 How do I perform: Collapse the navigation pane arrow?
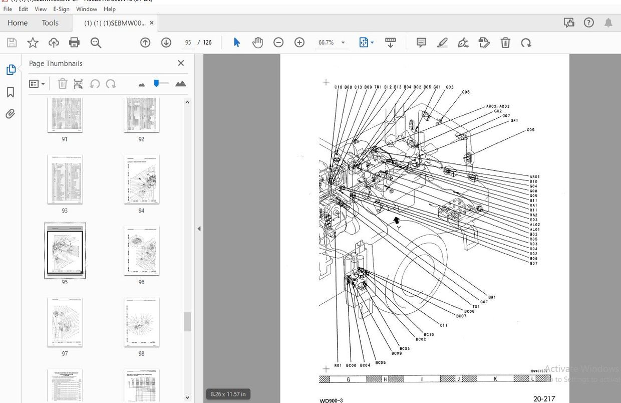click(199, 229)
